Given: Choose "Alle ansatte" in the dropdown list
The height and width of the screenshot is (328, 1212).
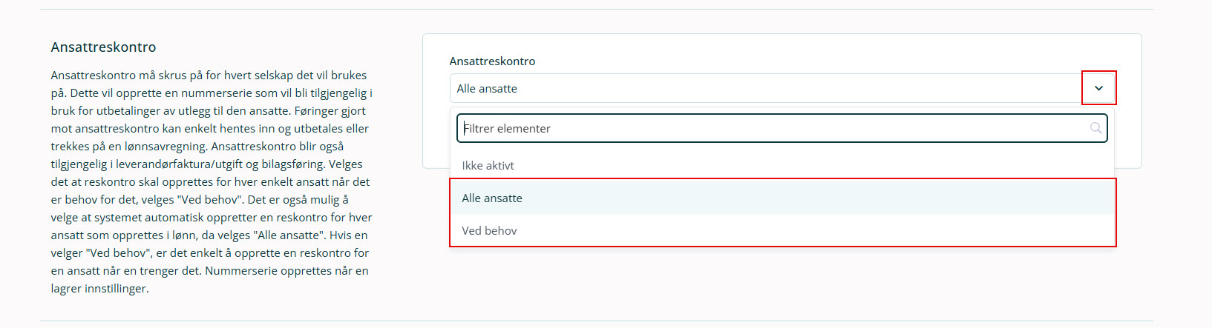Looking at the screenshot, I should pos(782,198).
